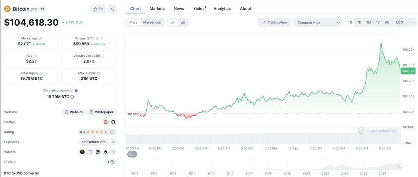Image resolution: width=418 pixels, height=177 pixels.
Task: Select the Market cap chart toggle
Action: [x=152, y=22]
